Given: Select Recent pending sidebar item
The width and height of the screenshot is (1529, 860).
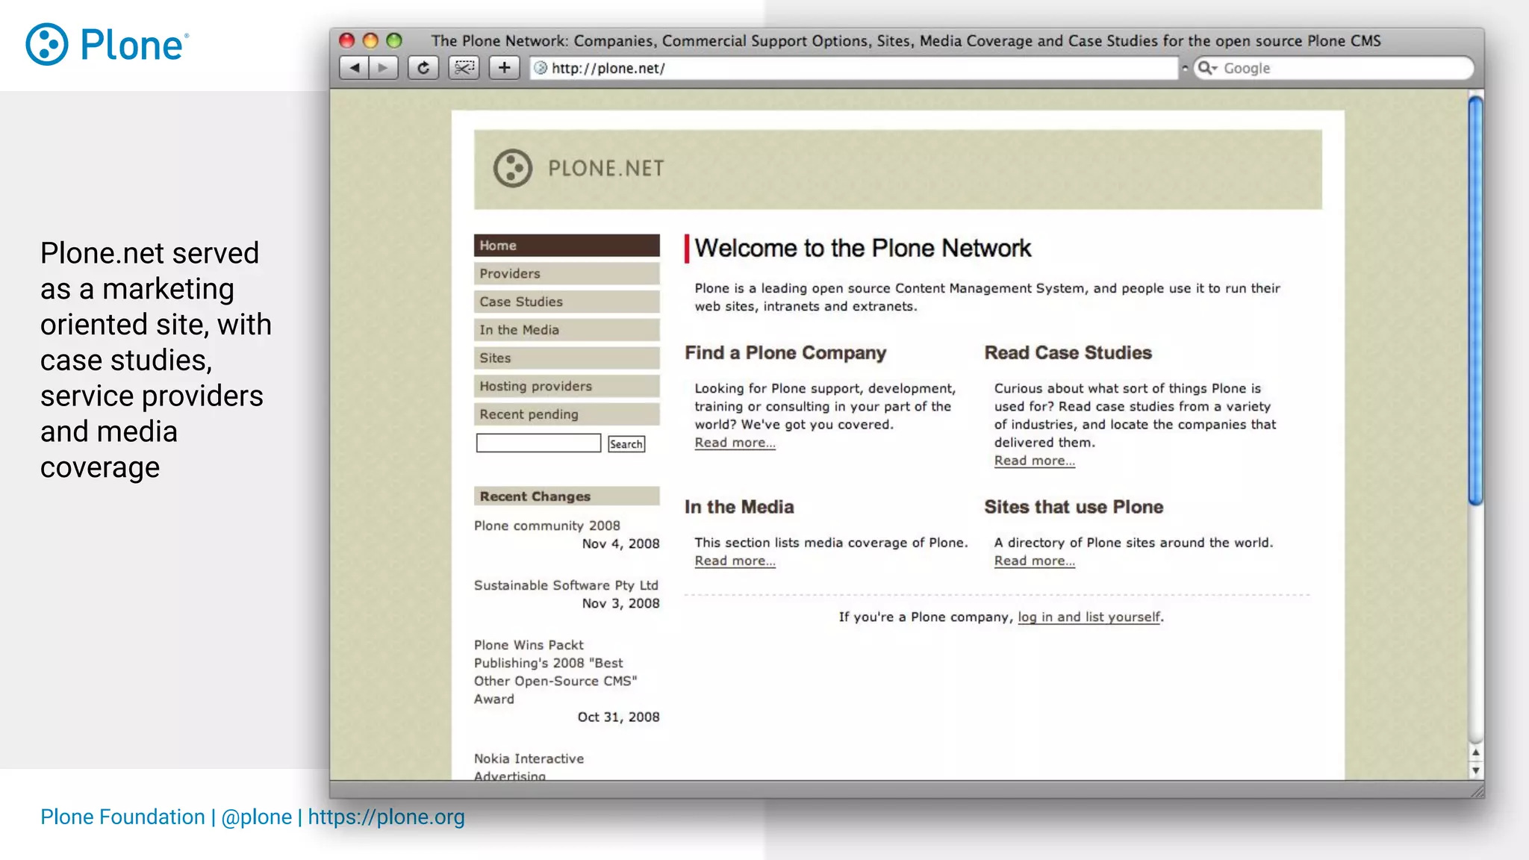Looking at the screenshot, I should (567, 414).
